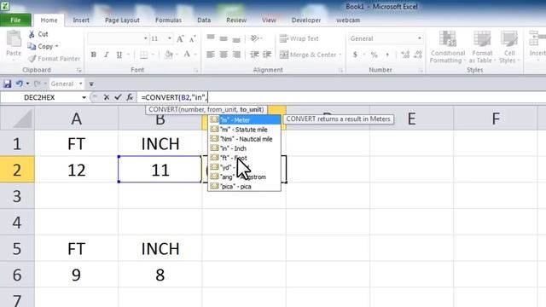Apply the Font Color letter A
The image size is (546, 307).
187,55
